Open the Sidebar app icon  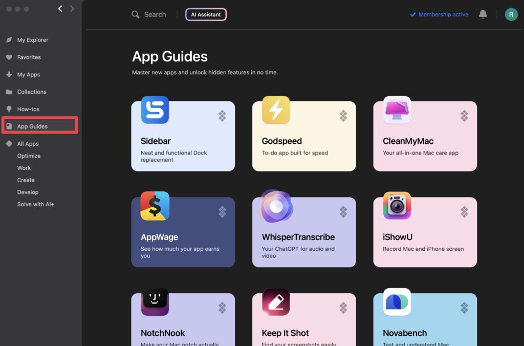point(155,110)
